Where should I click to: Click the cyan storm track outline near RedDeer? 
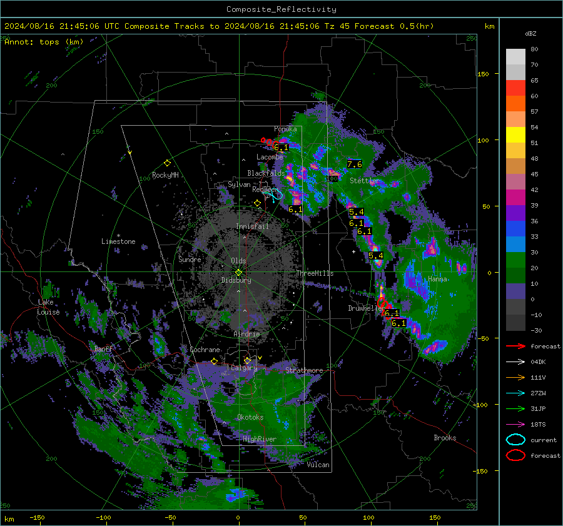[x=273, y=195]
